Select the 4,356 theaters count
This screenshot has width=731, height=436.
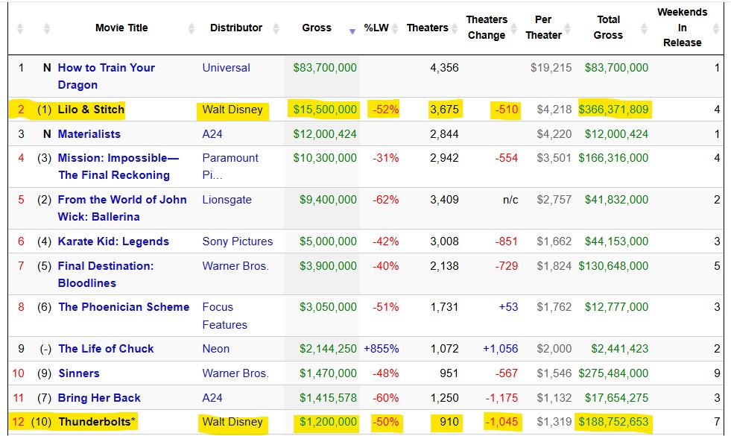point(444,68)
